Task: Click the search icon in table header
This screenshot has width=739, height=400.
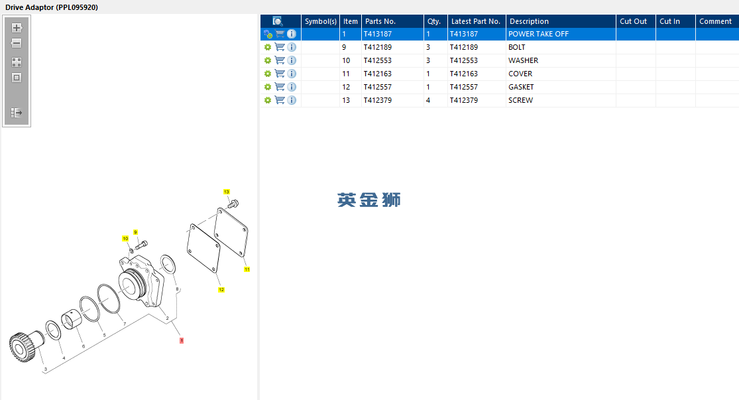Action: 278,21
